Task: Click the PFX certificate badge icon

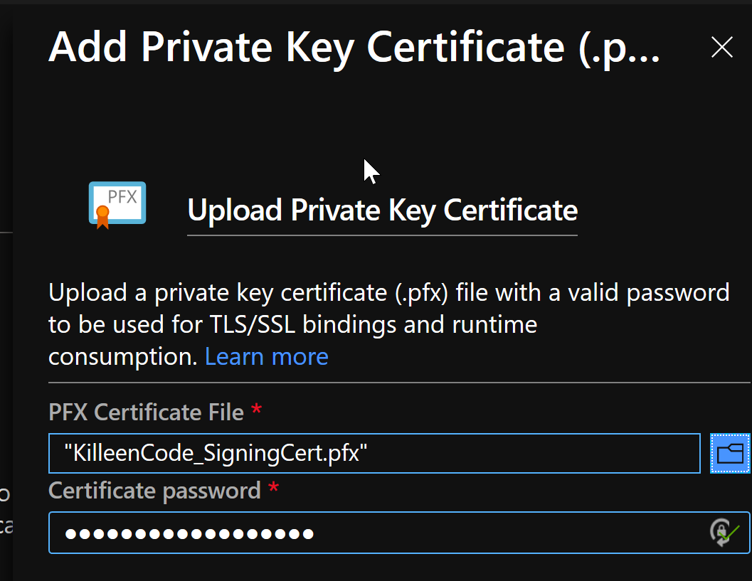Action: 117,204
